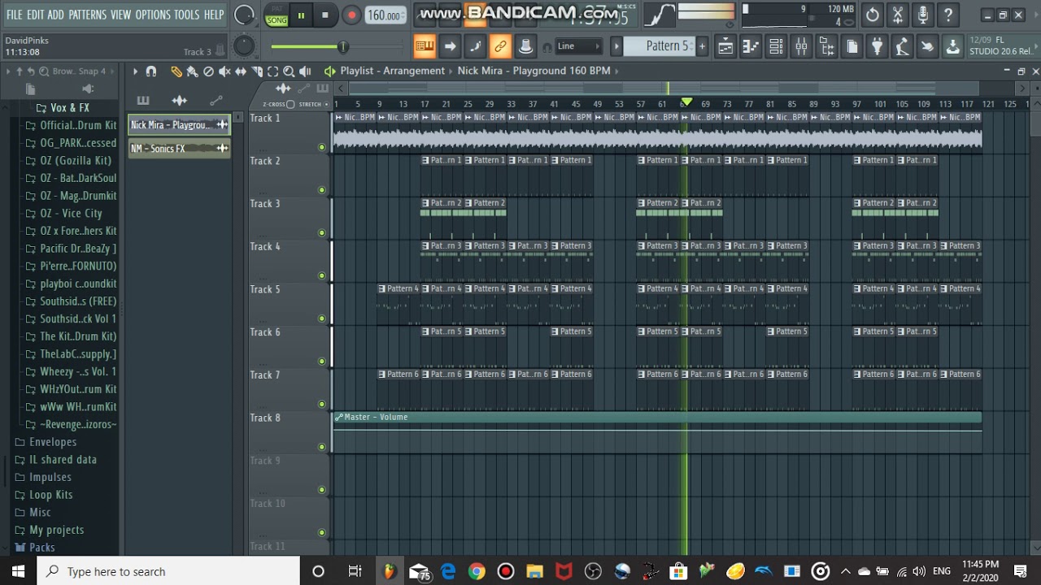Screen dimensions: 1041x585
Task: Open File Explorer in Windows taskbar
Action: pos(534,571)
